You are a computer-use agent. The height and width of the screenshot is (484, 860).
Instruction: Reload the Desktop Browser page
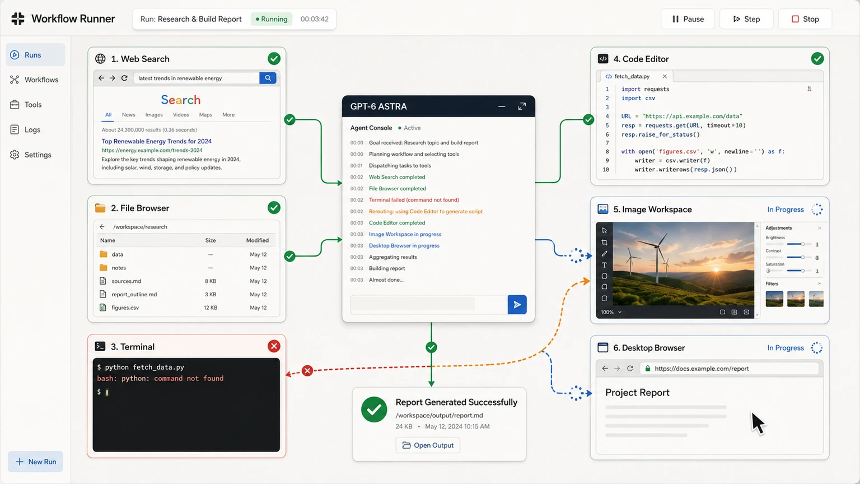click(630, 369)
